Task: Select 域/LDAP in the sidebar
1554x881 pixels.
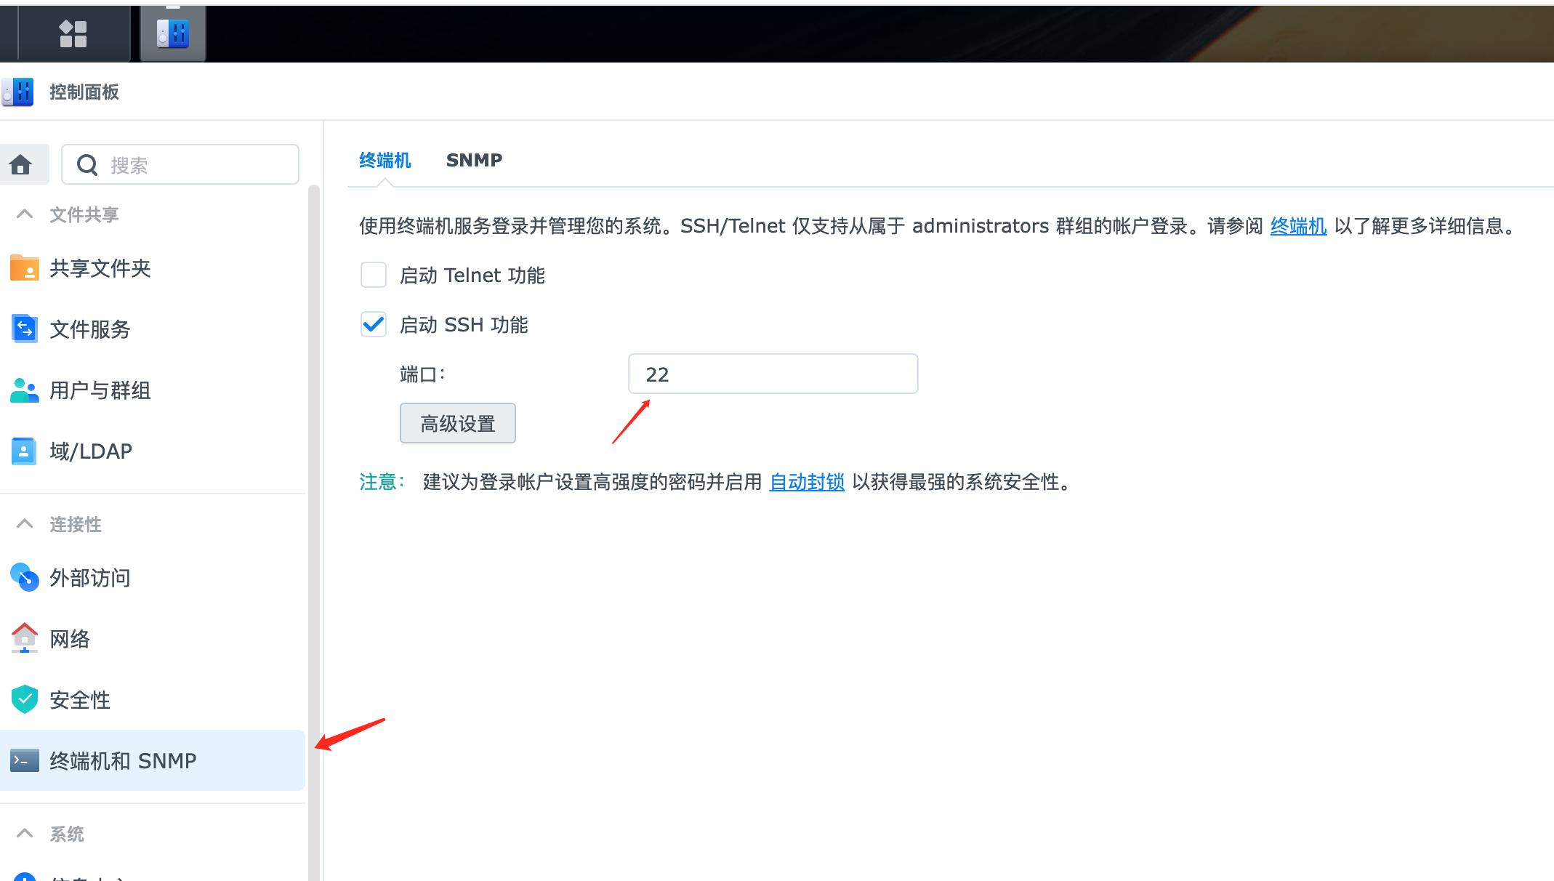Action: pos(89,451)
